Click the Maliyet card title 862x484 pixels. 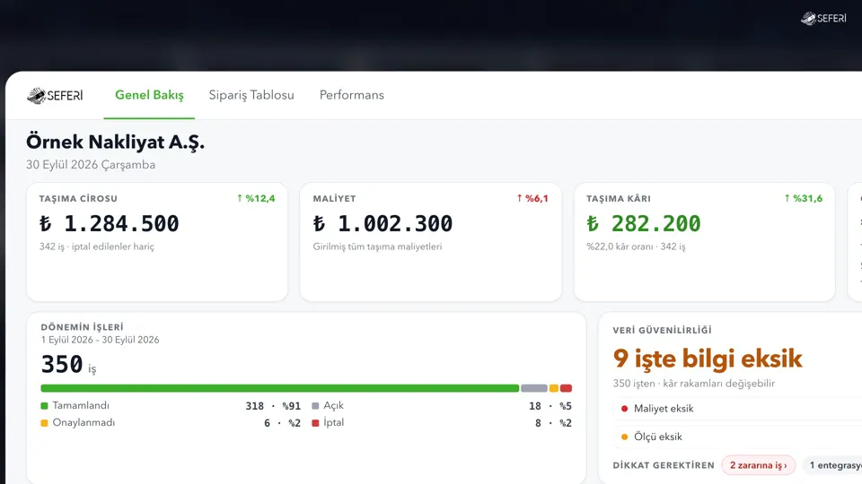334,198
